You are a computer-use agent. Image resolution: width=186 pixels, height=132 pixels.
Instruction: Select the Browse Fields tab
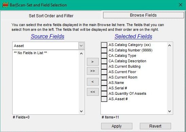[144, 15]
